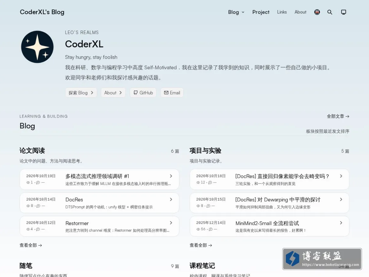
Task: Click the view-count eye icon on Restormer card
Action: click(28, 229)
